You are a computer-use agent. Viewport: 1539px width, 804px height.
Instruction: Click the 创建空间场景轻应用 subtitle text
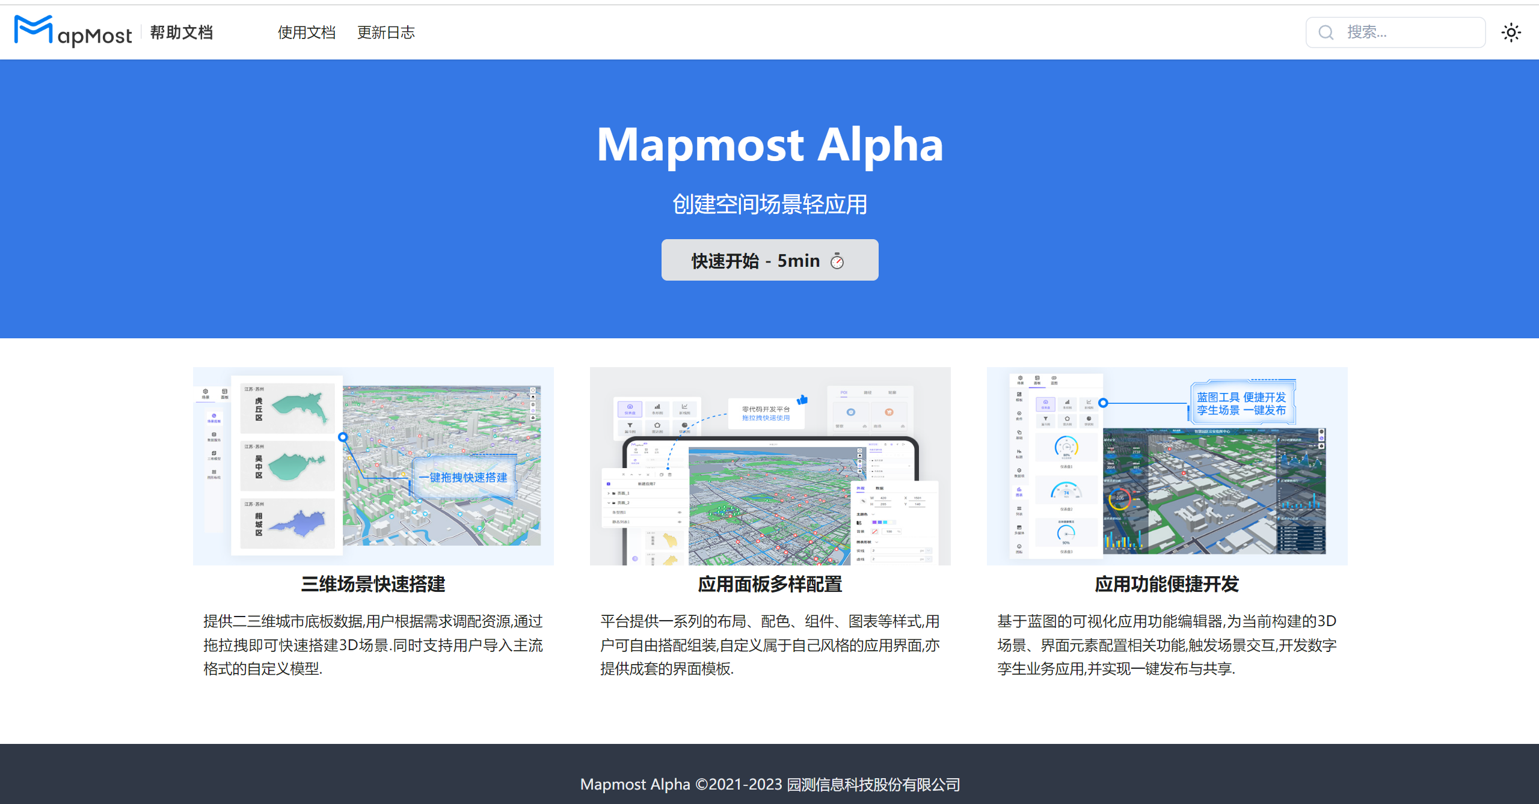click(x=769, y=204)
